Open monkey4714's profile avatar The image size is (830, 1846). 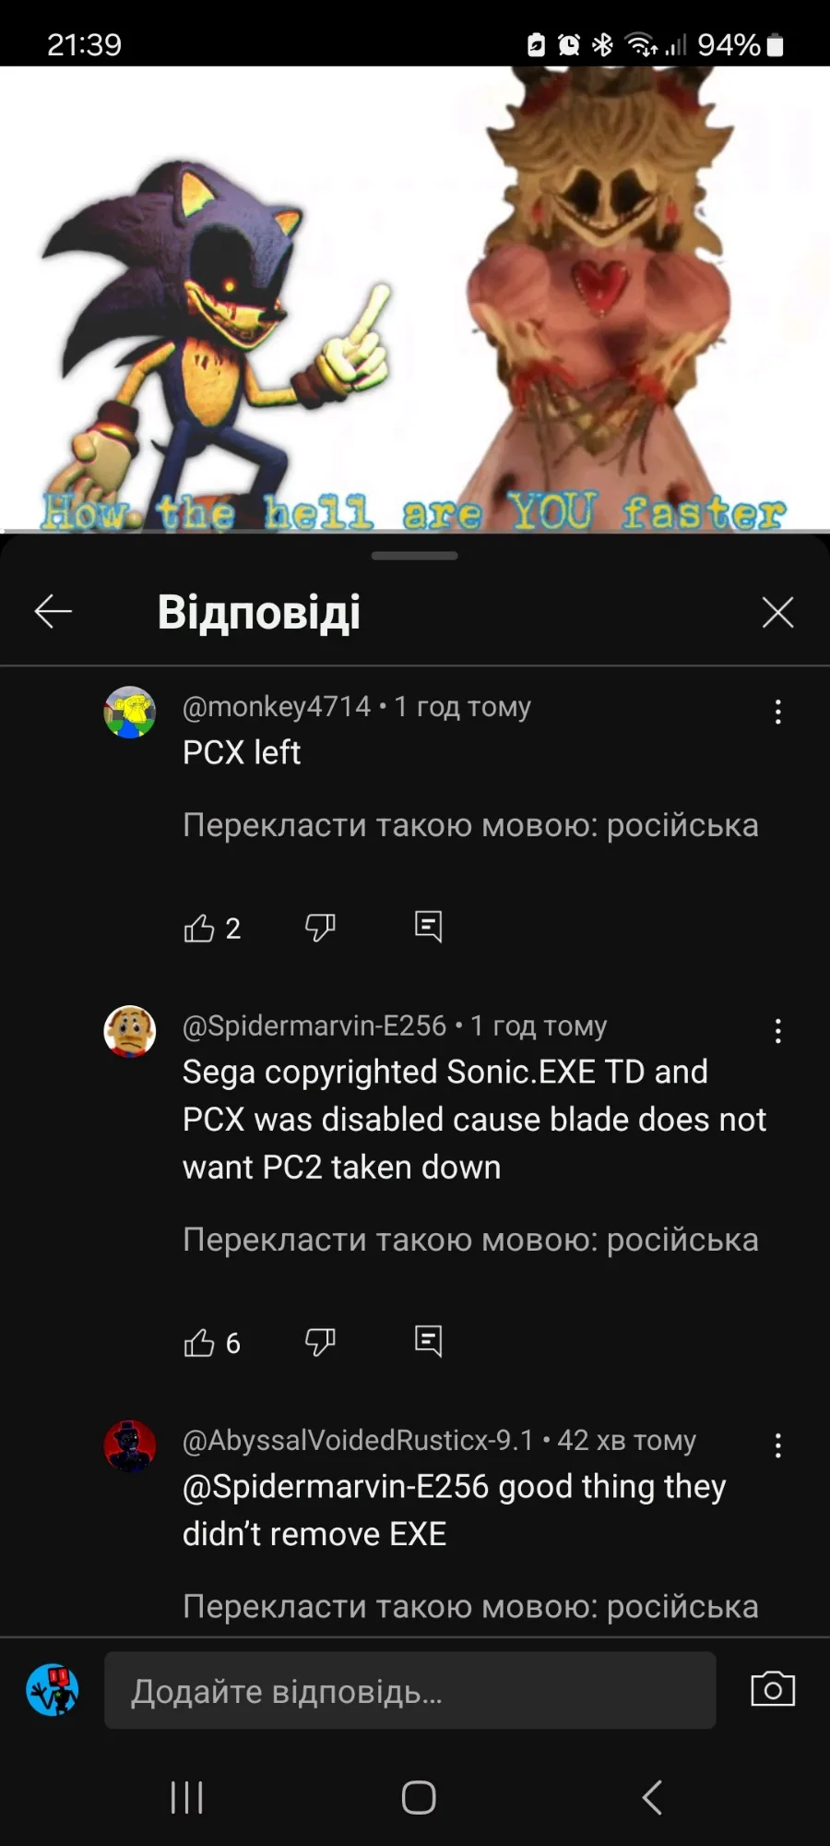pyautogui.click(x=129, y=712)
